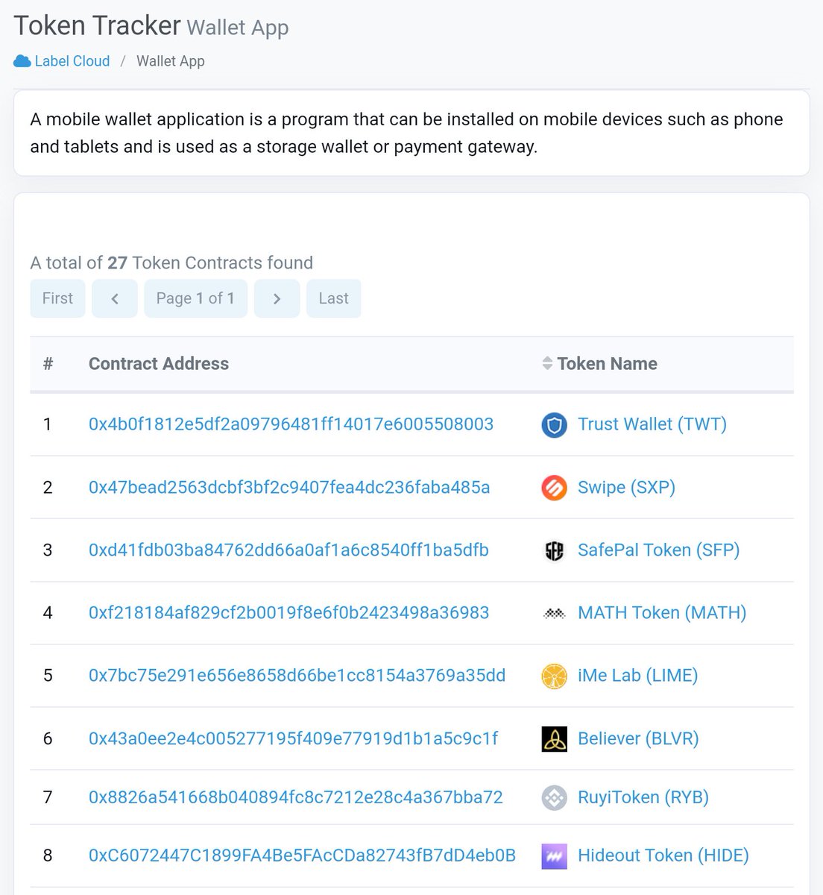Open the Swipe (SXP) contract address link
This screenshot has width=823, height=895.
(288, 488)
